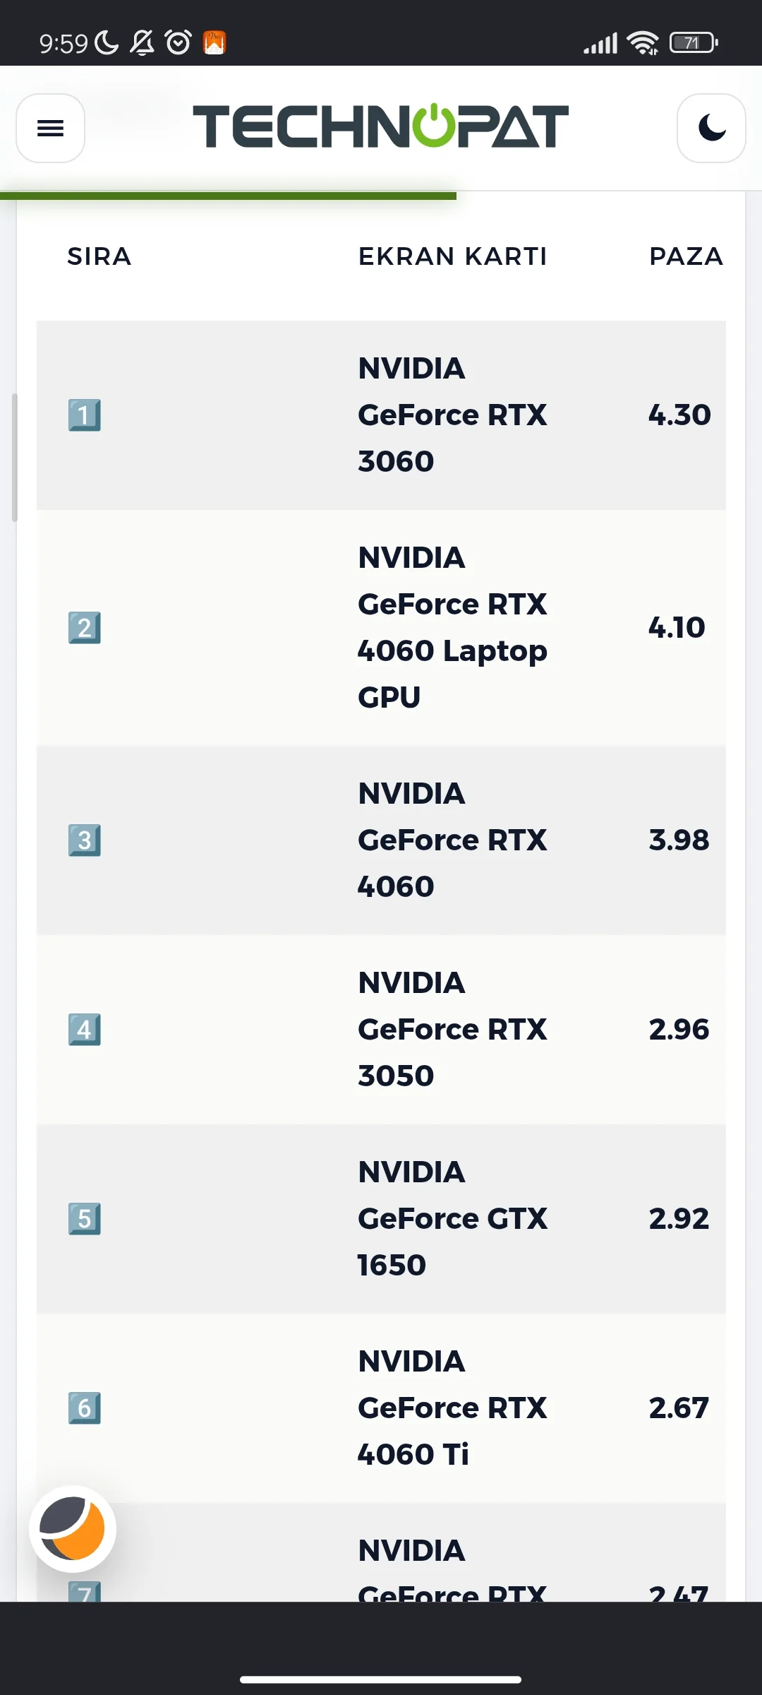
Task: Tap the floating orange crescent browser icon
Action: tap(73, 1528)
